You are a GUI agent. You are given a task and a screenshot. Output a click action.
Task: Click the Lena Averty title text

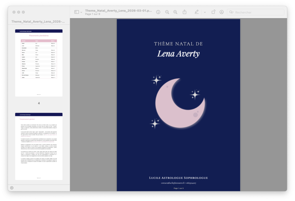[x=178, y=54]
